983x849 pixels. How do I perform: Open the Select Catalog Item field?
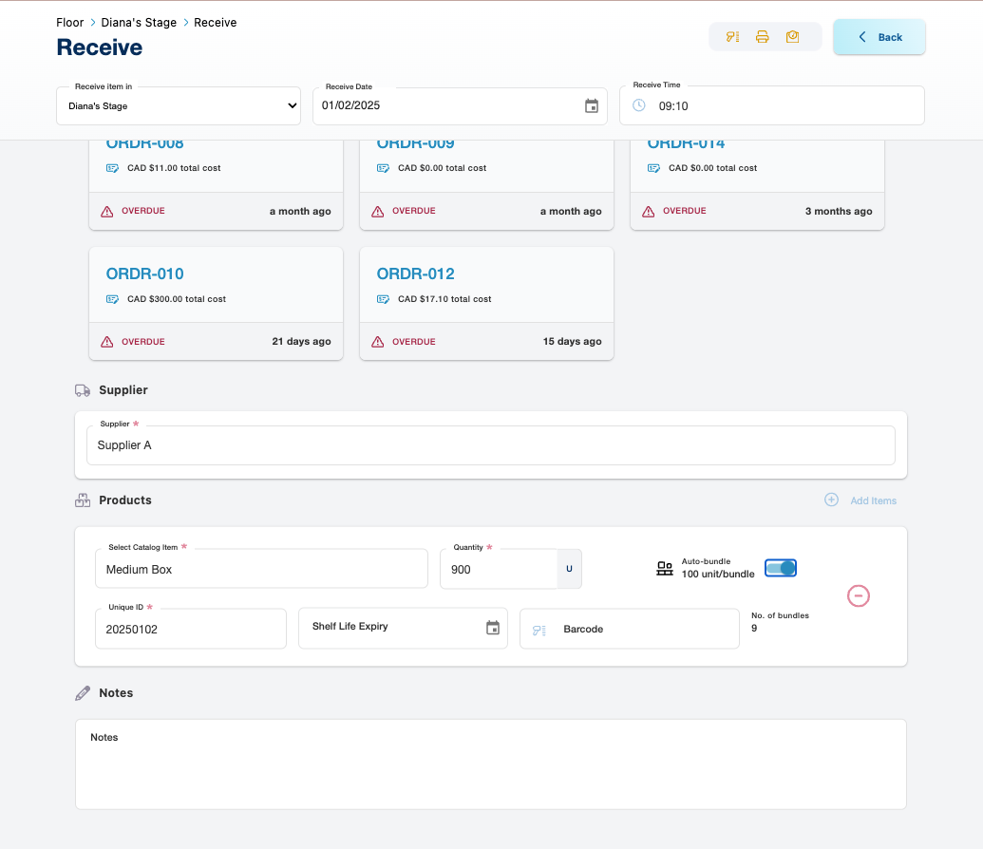click(x=261, y=569)
